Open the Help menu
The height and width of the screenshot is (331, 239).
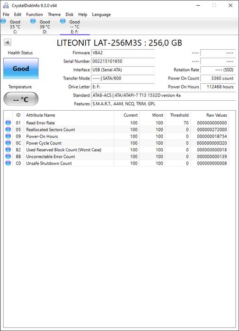(83, 14)
